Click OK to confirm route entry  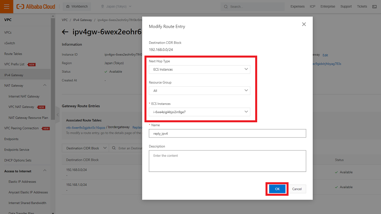tap(277, 189)
